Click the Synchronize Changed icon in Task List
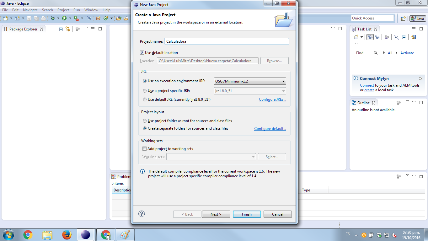The width and height of the screenshot is (428, 241). point(413,37)
